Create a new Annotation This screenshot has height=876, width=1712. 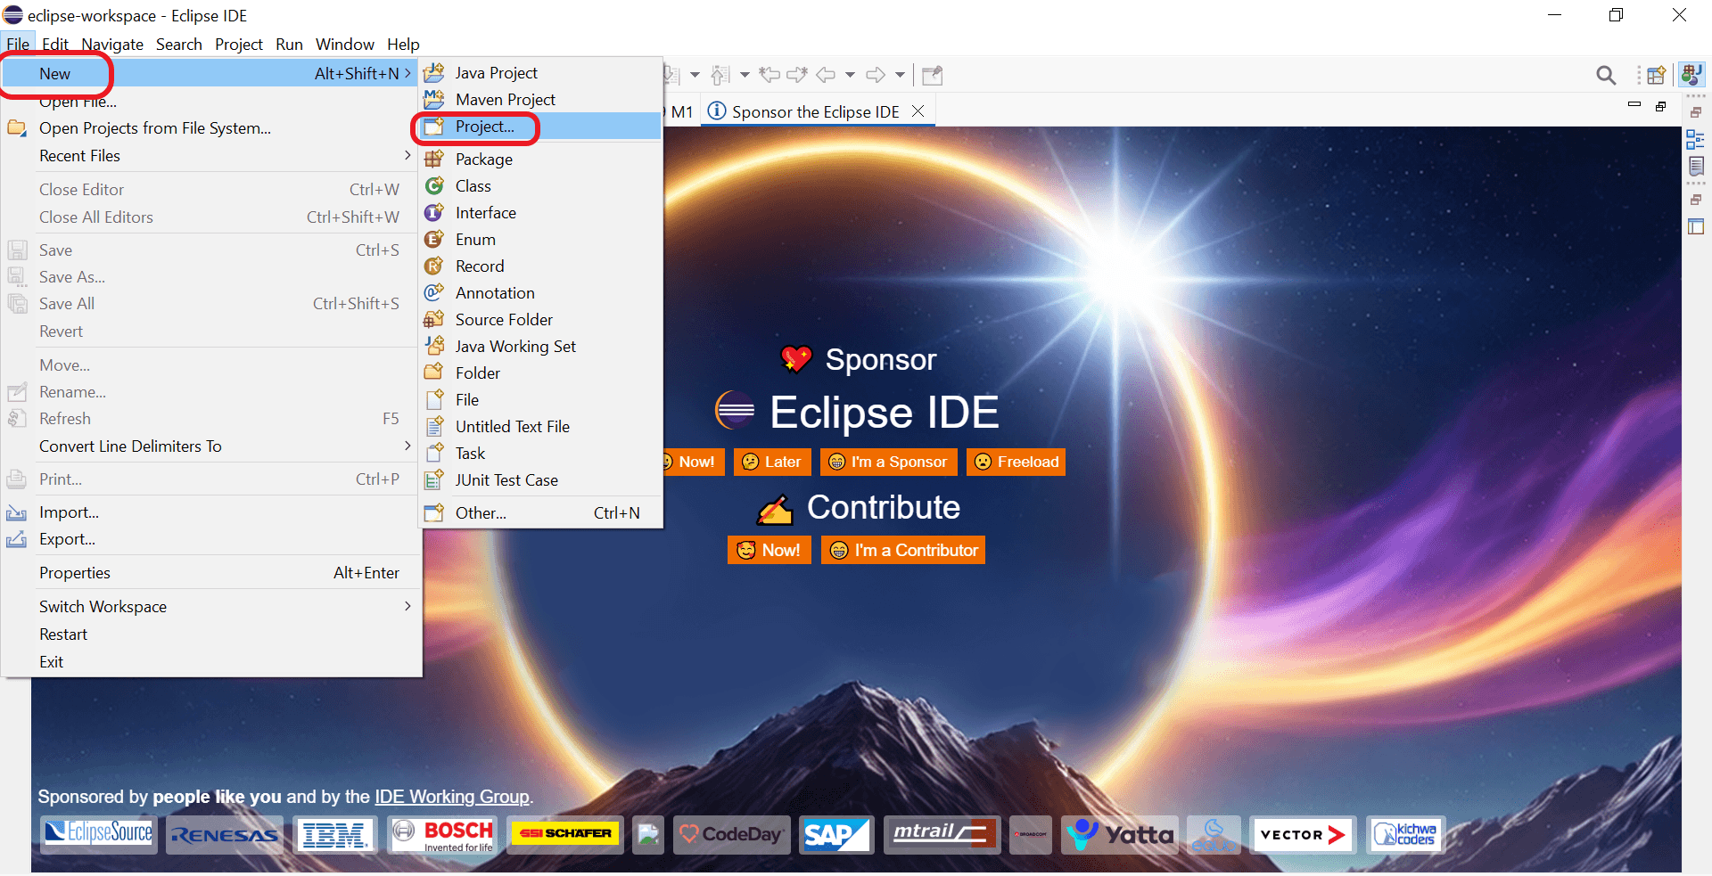coord(541,293)
